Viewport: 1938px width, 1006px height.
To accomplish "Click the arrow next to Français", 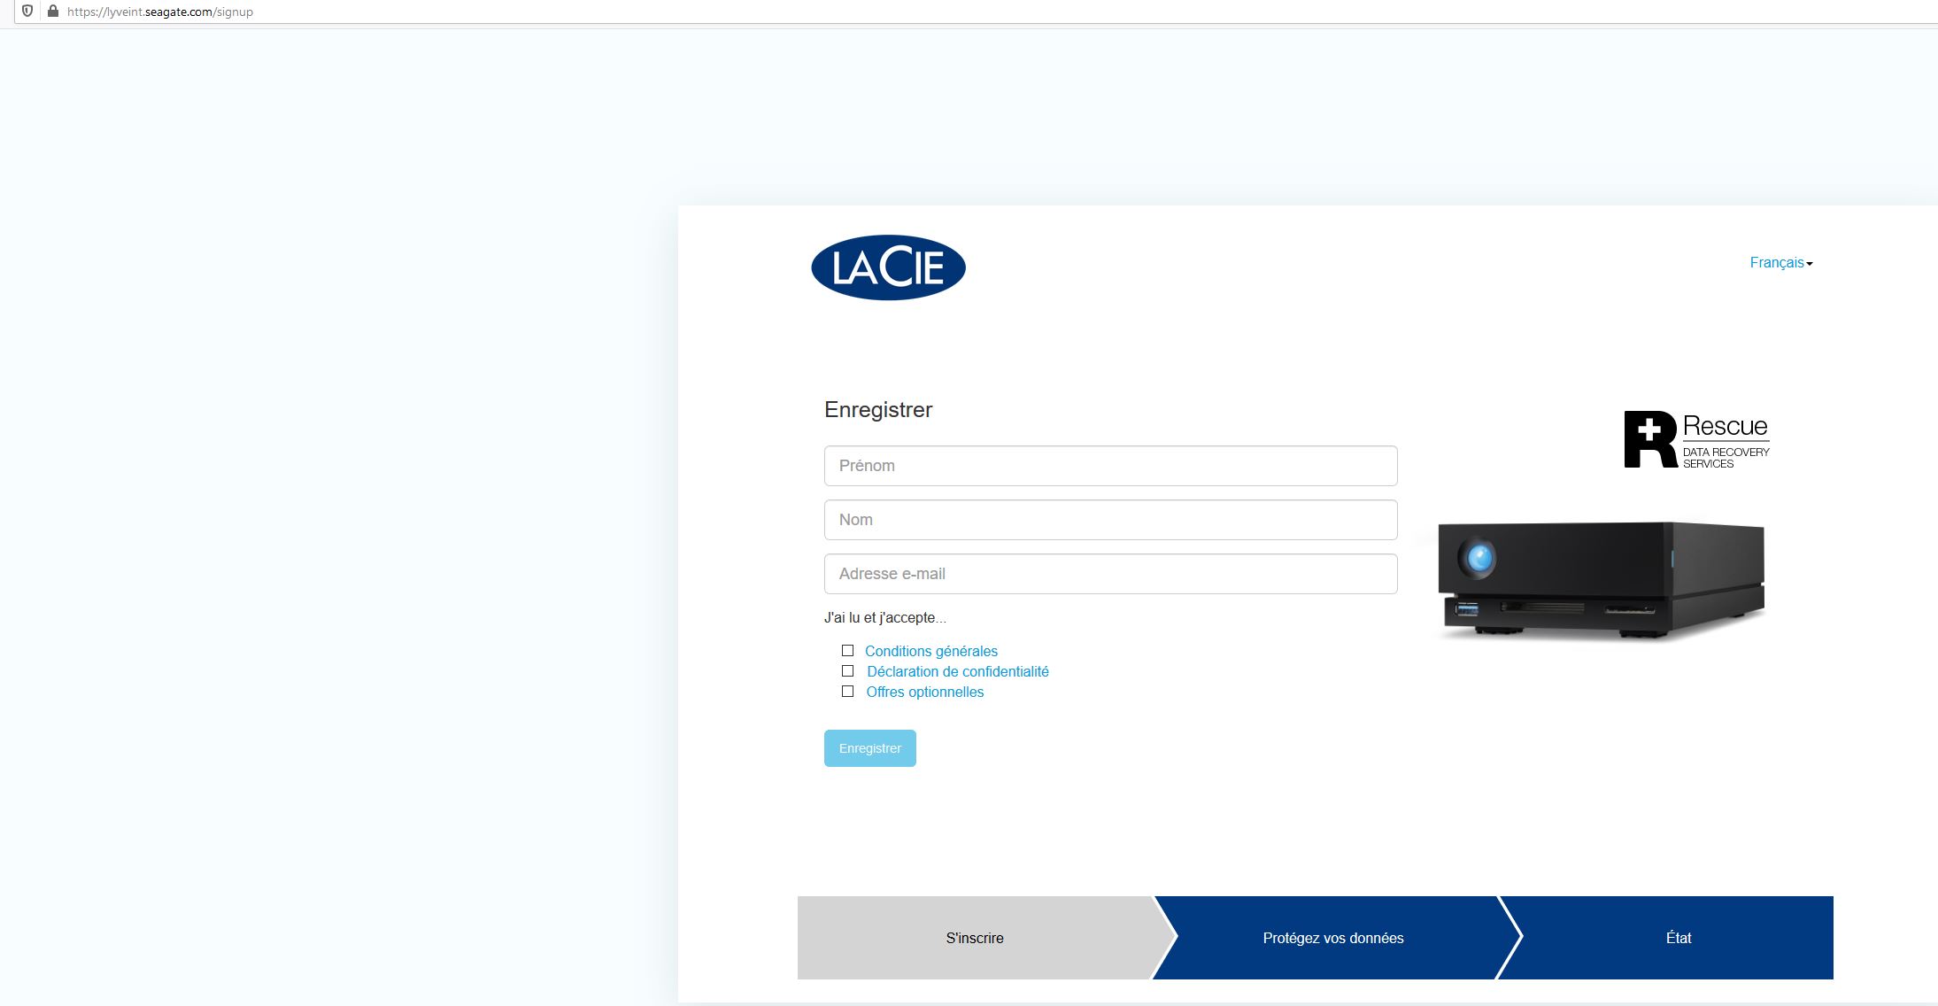I will tap(1810, 264).
